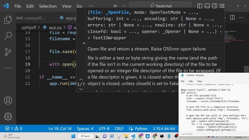249x140 pixels.
Task: Open the Customize Layout icon
Action: click(x=222, y=6)
